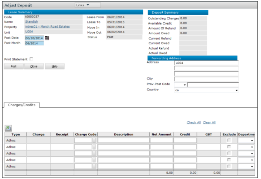Click the Post button
261x179 pixels.
pyautogui.click(x=14, y=67)
